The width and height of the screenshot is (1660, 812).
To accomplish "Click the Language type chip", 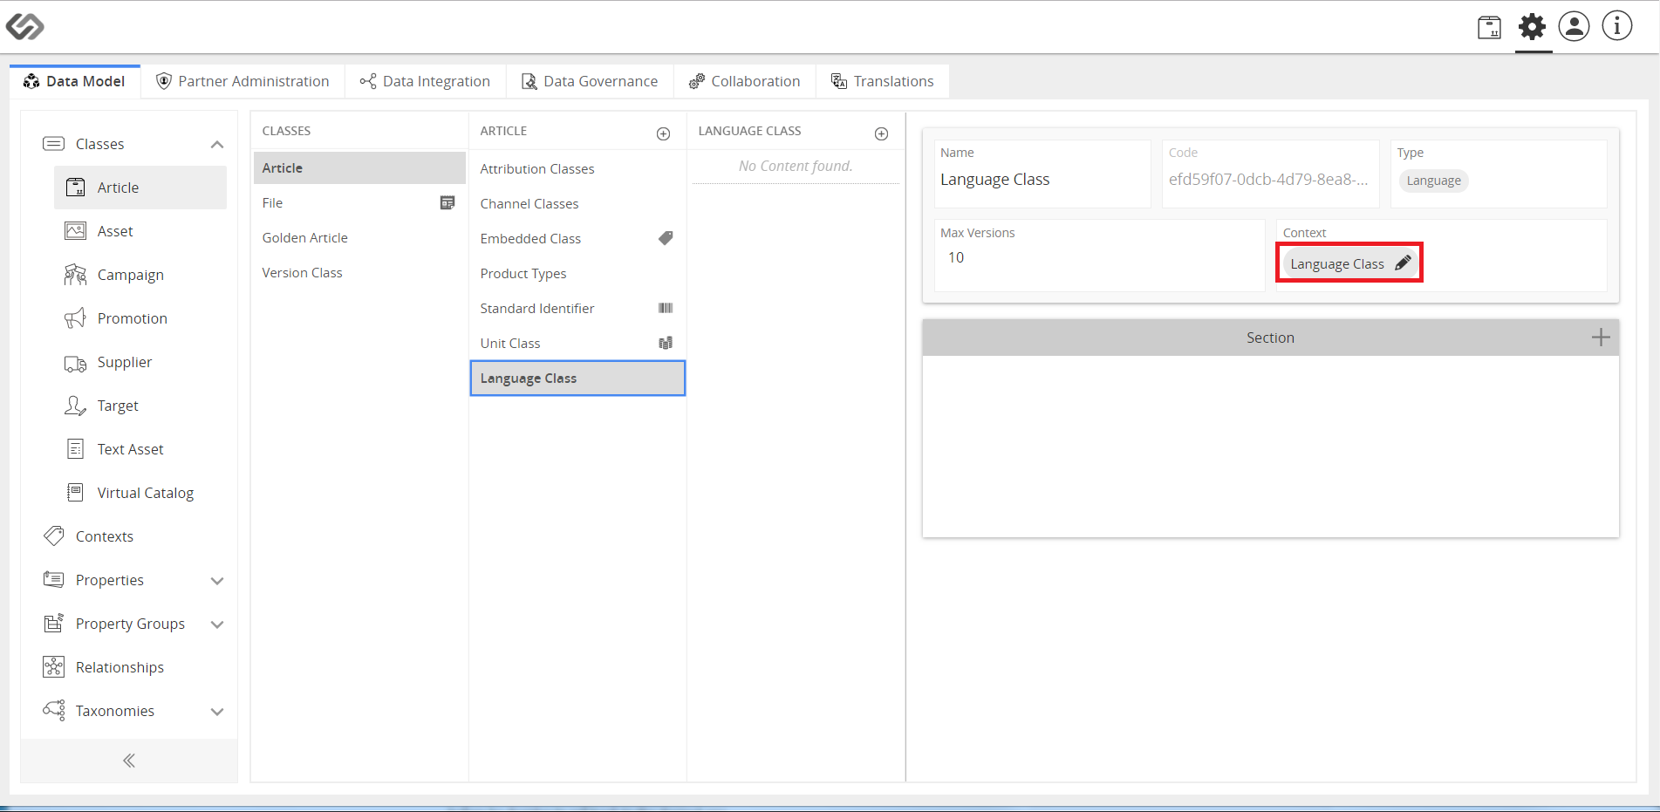I will (1434, 181).
